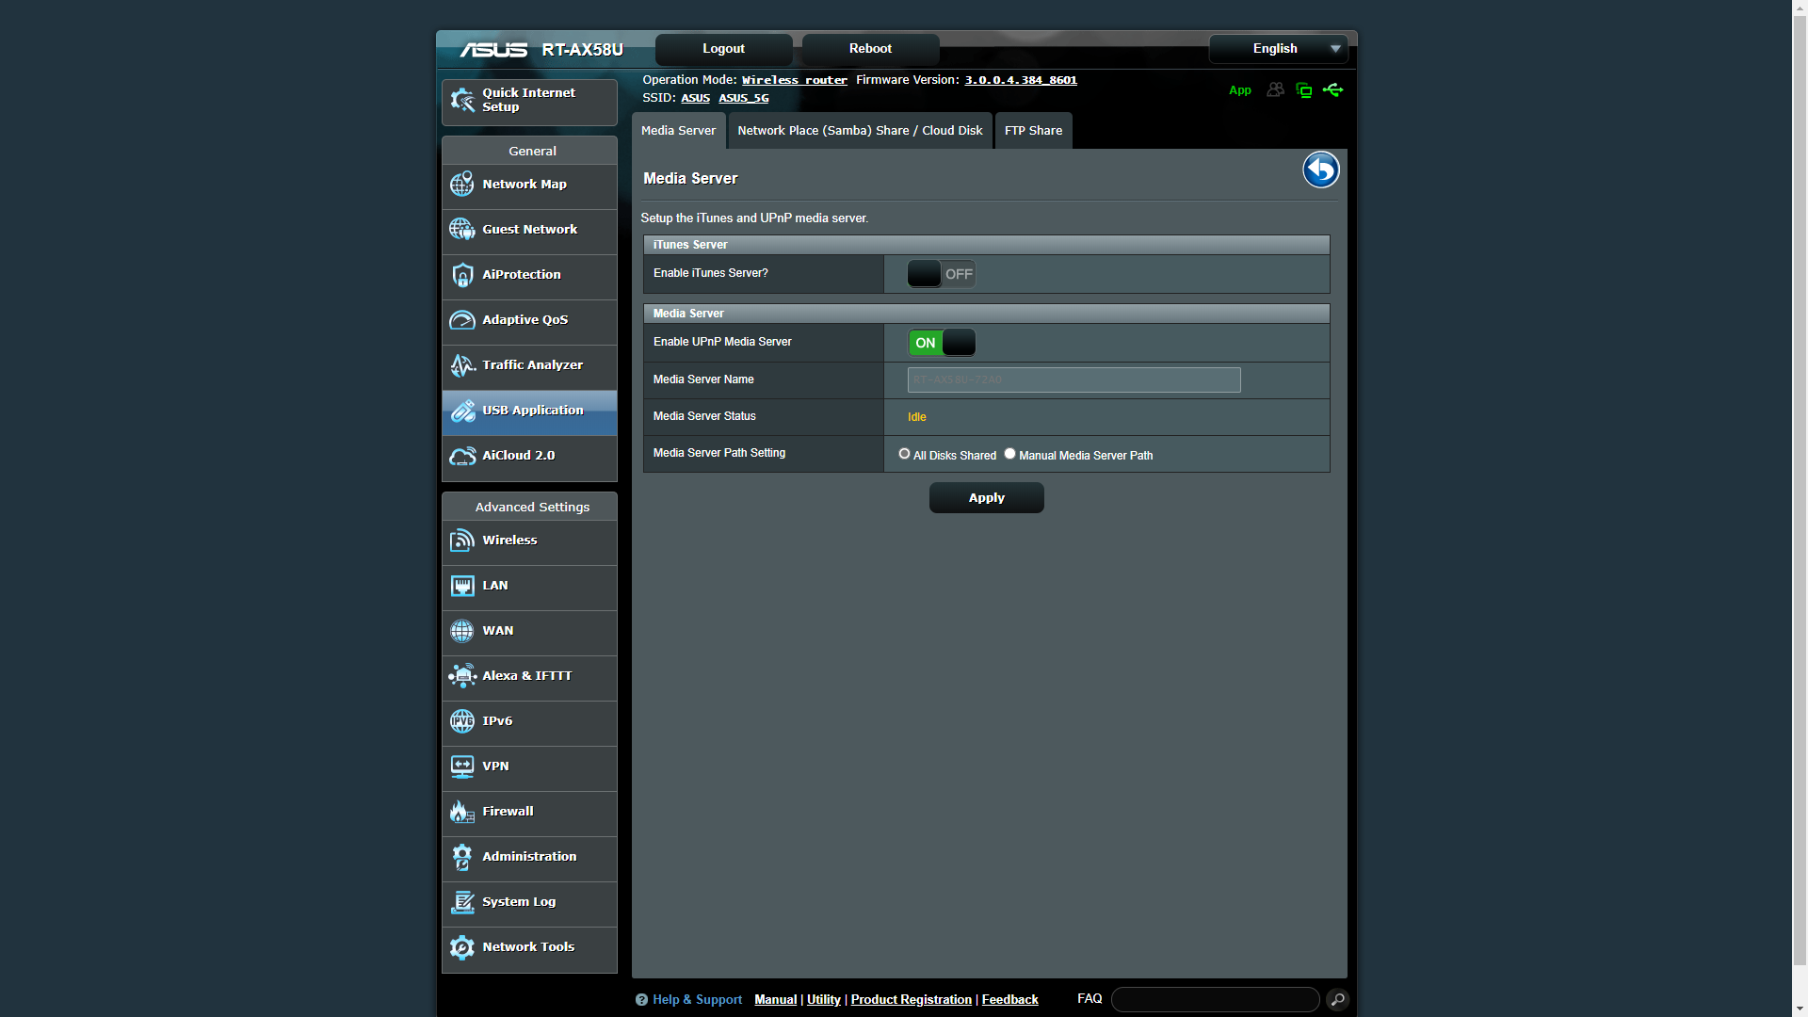Click the guest users status icon
1808x1017 pixels.
tap(1275, 90)
